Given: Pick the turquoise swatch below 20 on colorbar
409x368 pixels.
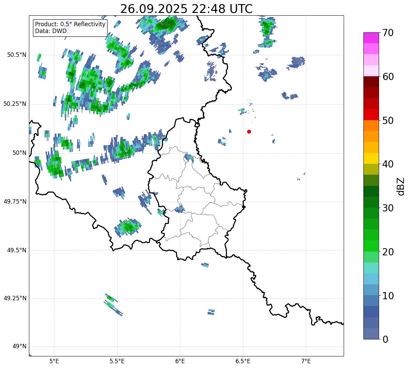Looking at the screenshot, I should pyautogui.click(x=371, y=268).
